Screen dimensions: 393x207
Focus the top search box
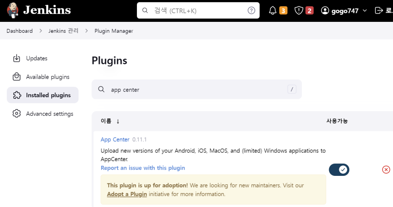[x=198, y=10]
